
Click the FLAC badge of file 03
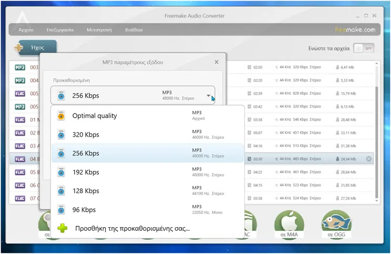tap(20, 146)
